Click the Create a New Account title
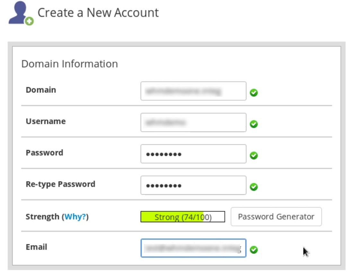This screenshot has height=274, width=352. 98,12
